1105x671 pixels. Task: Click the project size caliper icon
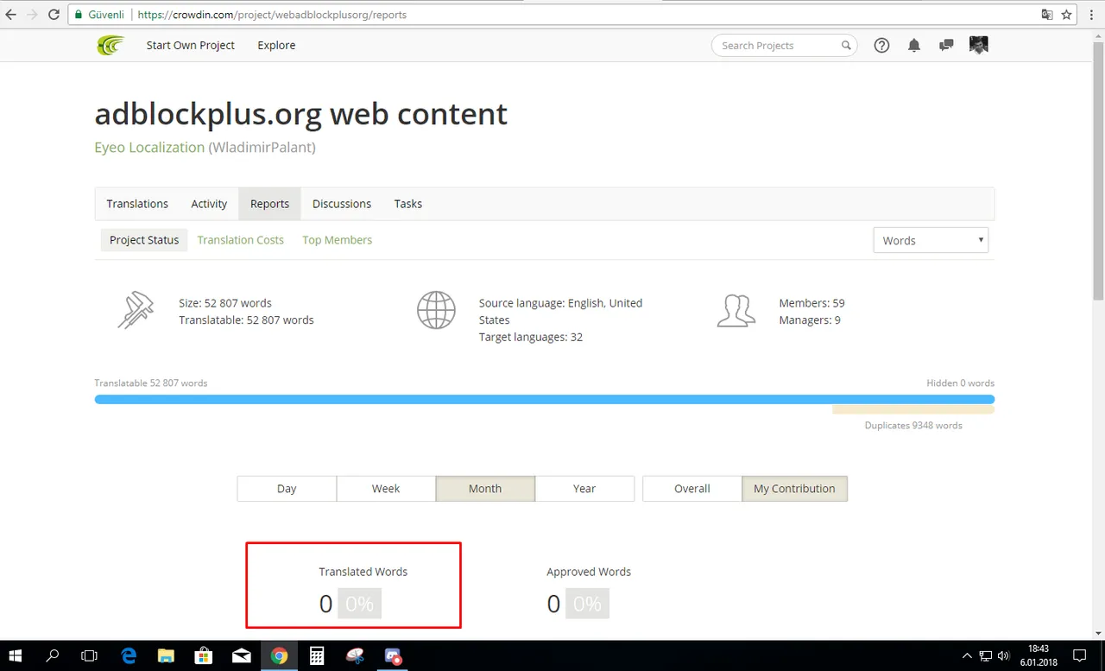[136, 311]
